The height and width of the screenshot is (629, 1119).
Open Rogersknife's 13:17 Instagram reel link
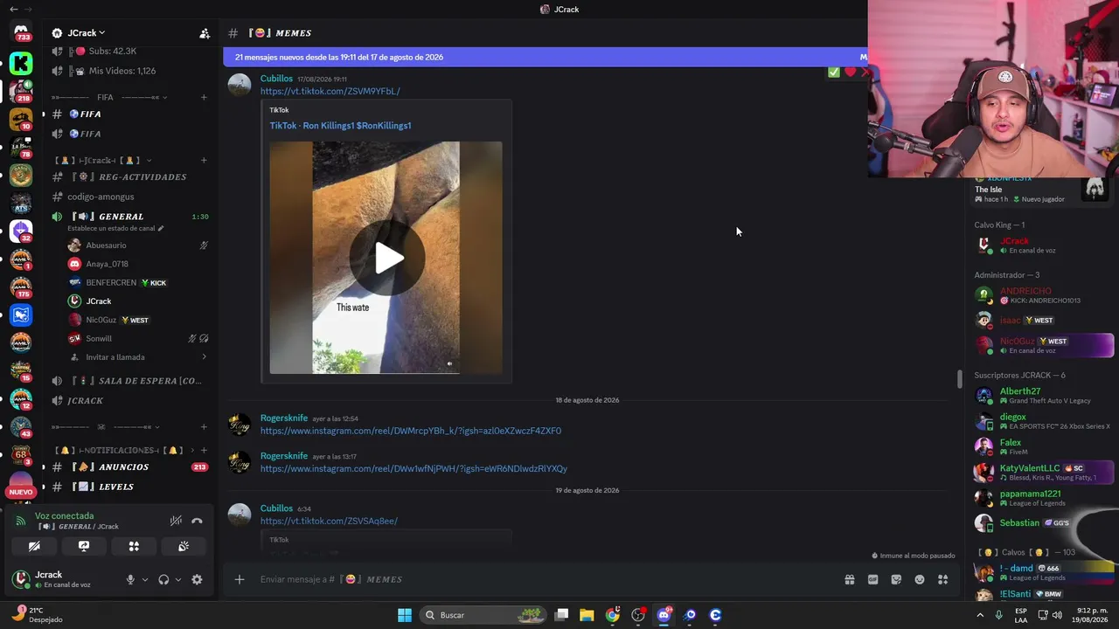click(414, 468)
